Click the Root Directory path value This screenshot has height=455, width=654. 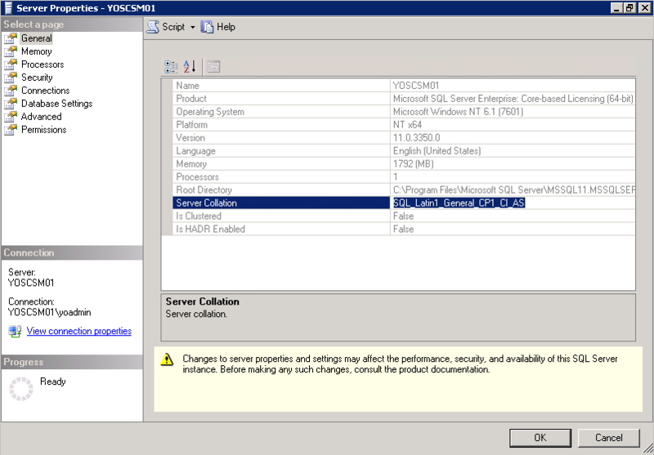pos(514,190)
